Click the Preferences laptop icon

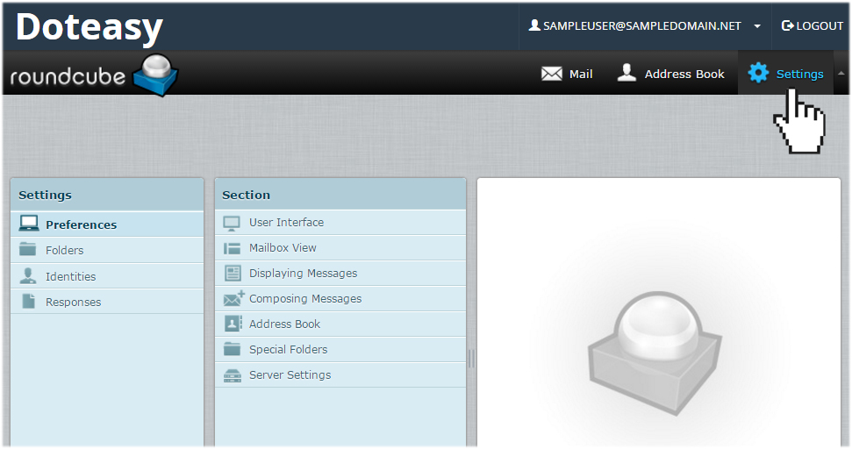(29, 224)
